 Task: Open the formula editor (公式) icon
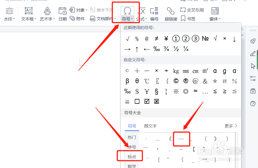(x=142, y=13)
